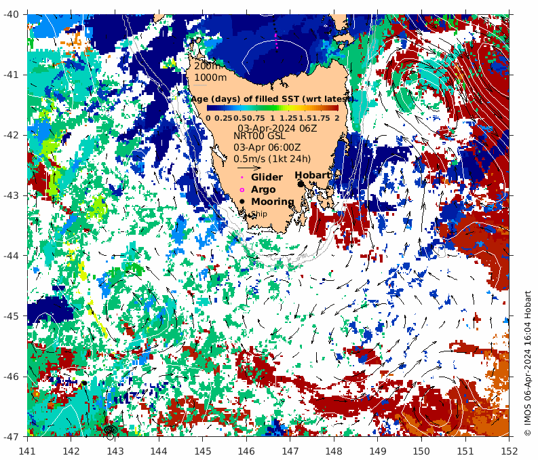This screenshot has width=538, height=460.
Task: Click the 147 longitude tick label
Action: coord(290,450)
